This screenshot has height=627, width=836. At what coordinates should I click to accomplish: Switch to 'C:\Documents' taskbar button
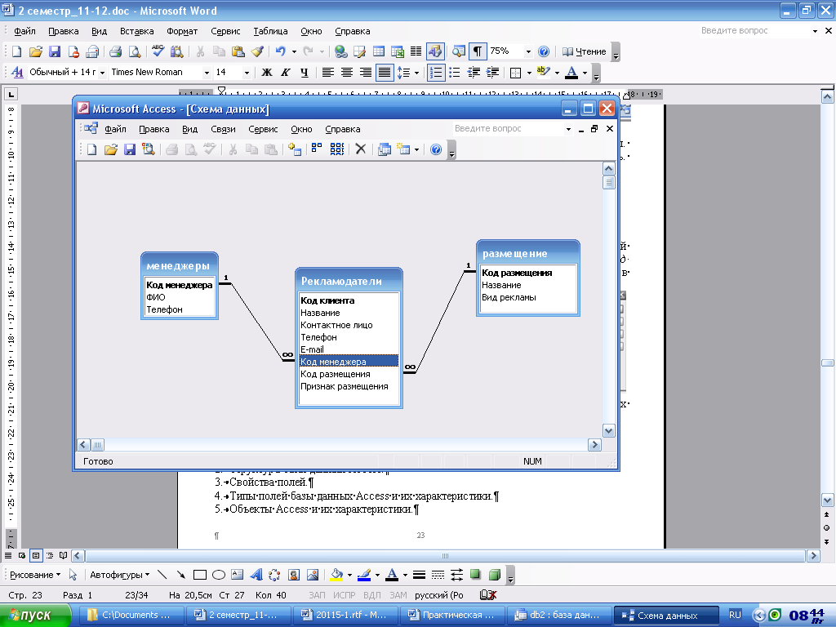coord(131,616)
